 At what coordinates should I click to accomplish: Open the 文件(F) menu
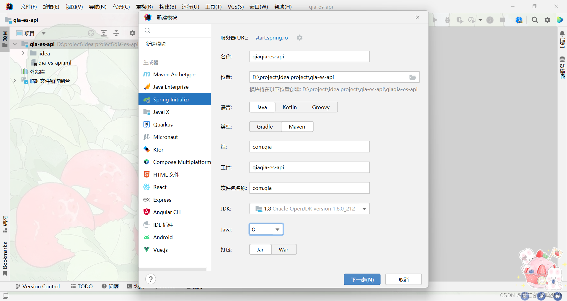coord(29,7)
